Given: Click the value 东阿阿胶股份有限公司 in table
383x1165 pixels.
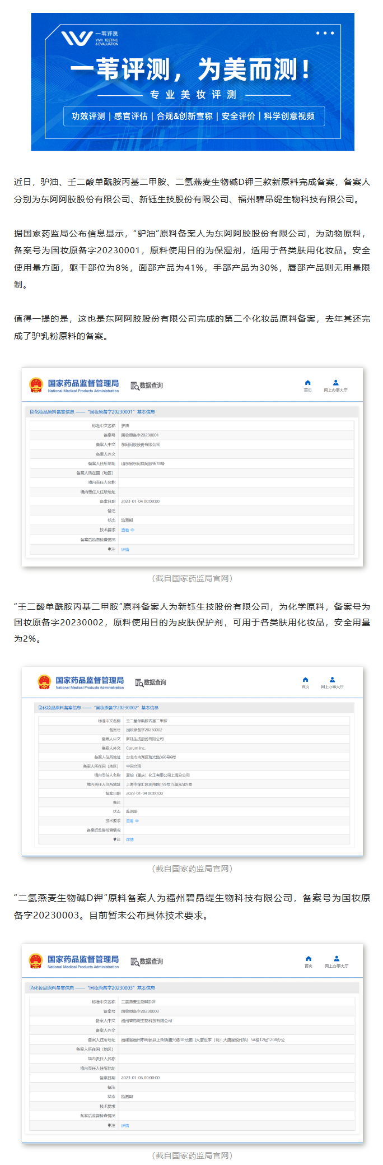Looking at the screenshot, I should pos(141,444).
